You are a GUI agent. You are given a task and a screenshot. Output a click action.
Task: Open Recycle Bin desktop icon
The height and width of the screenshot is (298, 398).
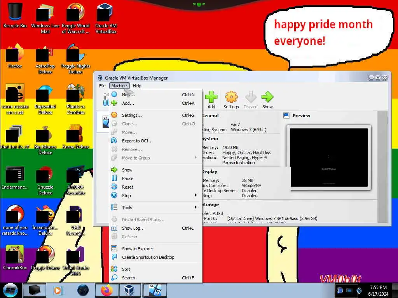pos(15,15)
